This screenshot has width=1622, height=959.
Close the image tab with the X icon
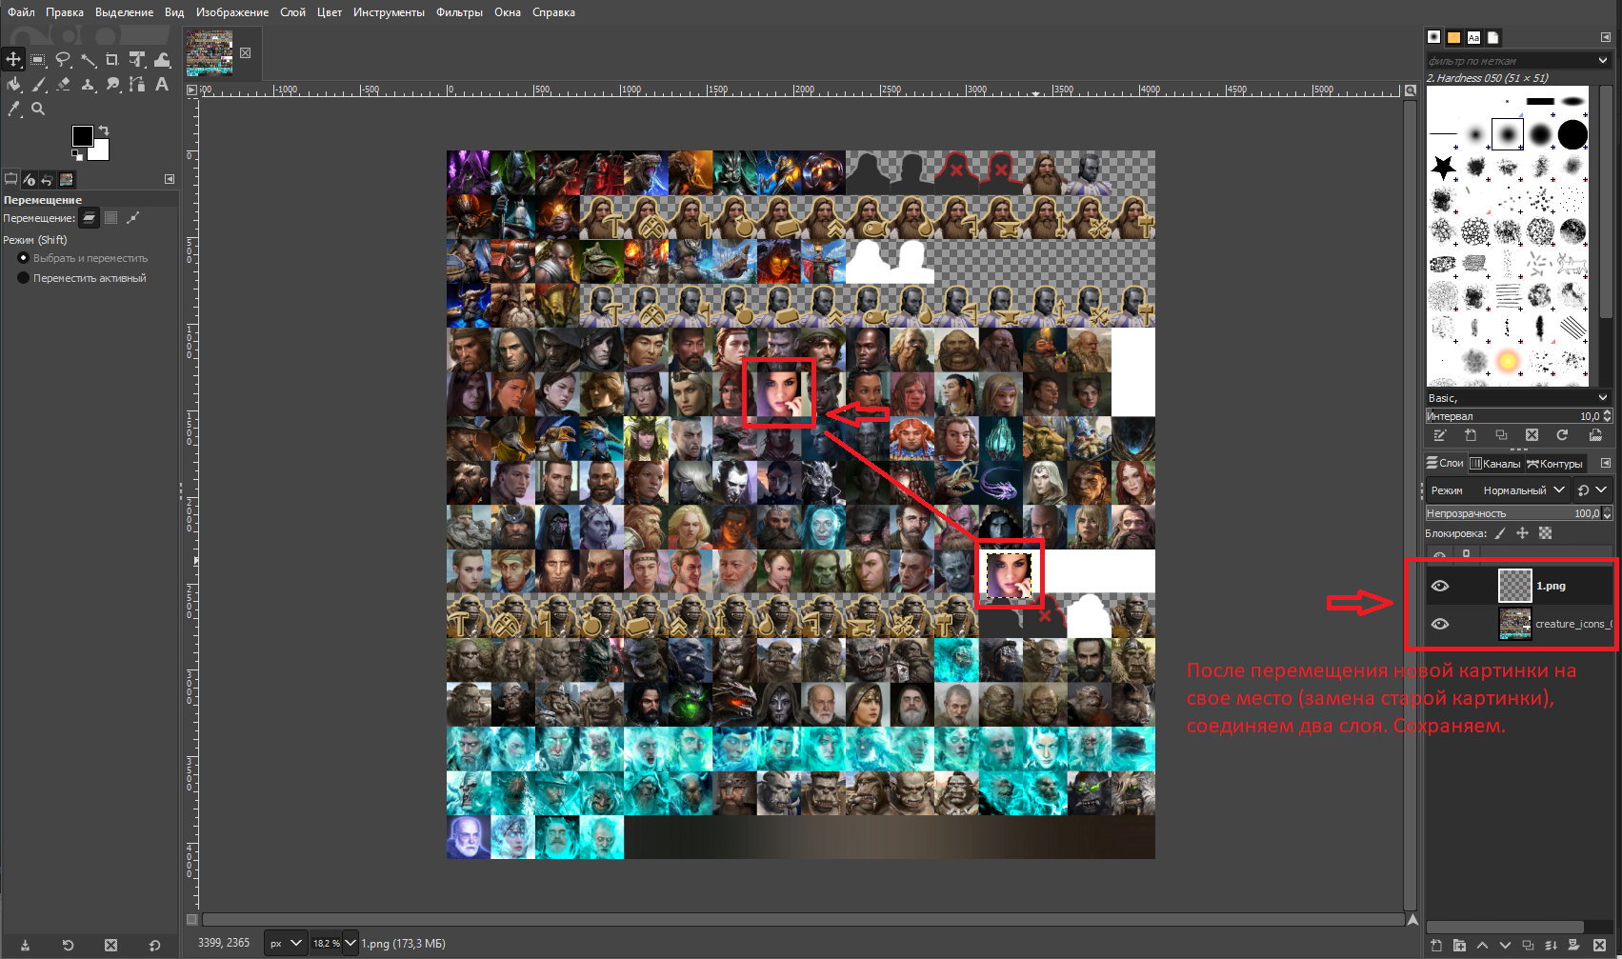246,52
